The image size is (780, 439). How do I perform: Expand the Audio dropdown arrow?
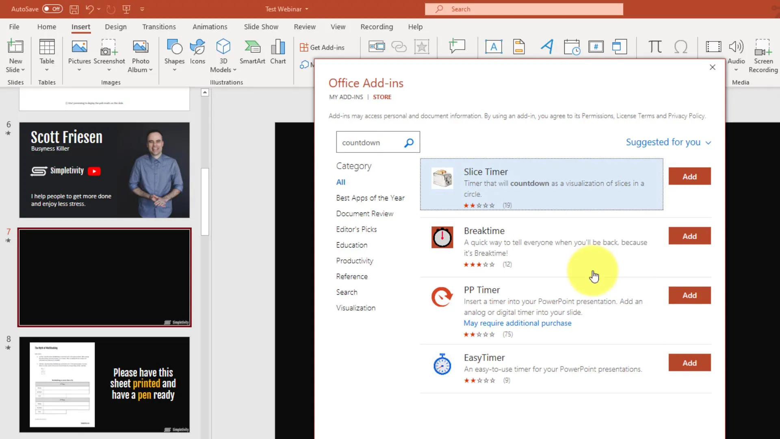(736, 70)
